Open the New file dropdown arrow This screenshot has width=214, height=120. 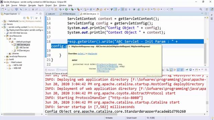pos(6,9)
